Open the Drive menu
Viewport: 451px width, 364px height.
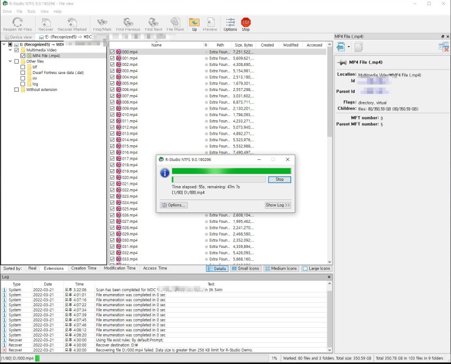click(7, 12)
